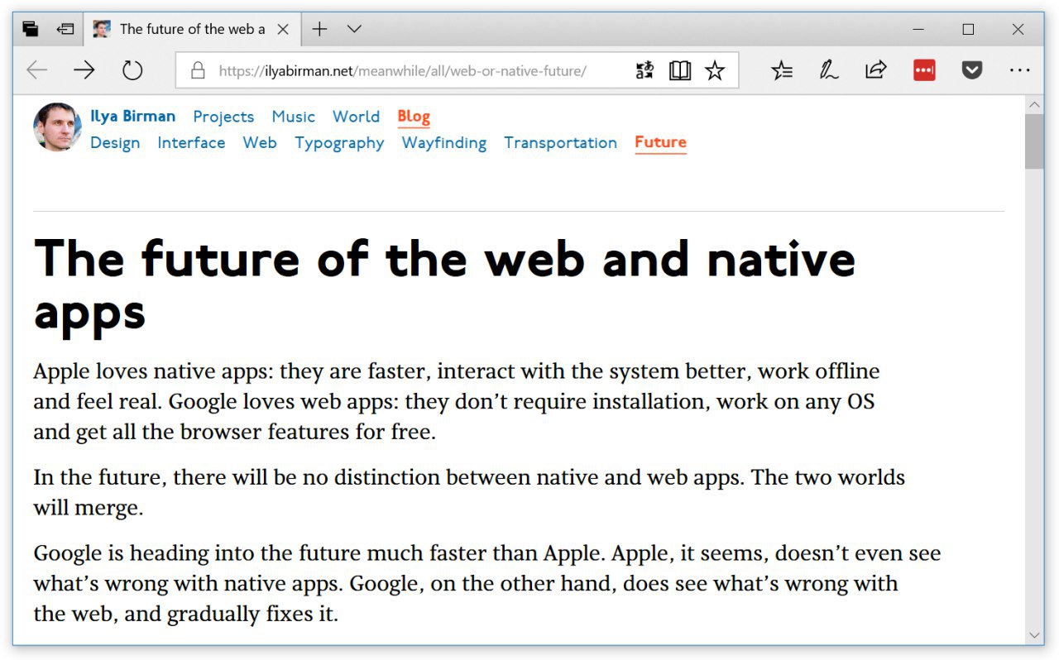The width and height of the screenshot is (1059, 660).
Task: Refresh the current page
Action: click(x=132, y=70)
